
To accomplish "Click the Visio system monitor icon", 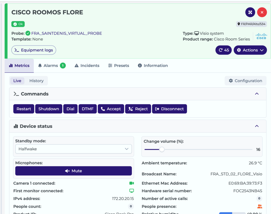I will [197, 33].
